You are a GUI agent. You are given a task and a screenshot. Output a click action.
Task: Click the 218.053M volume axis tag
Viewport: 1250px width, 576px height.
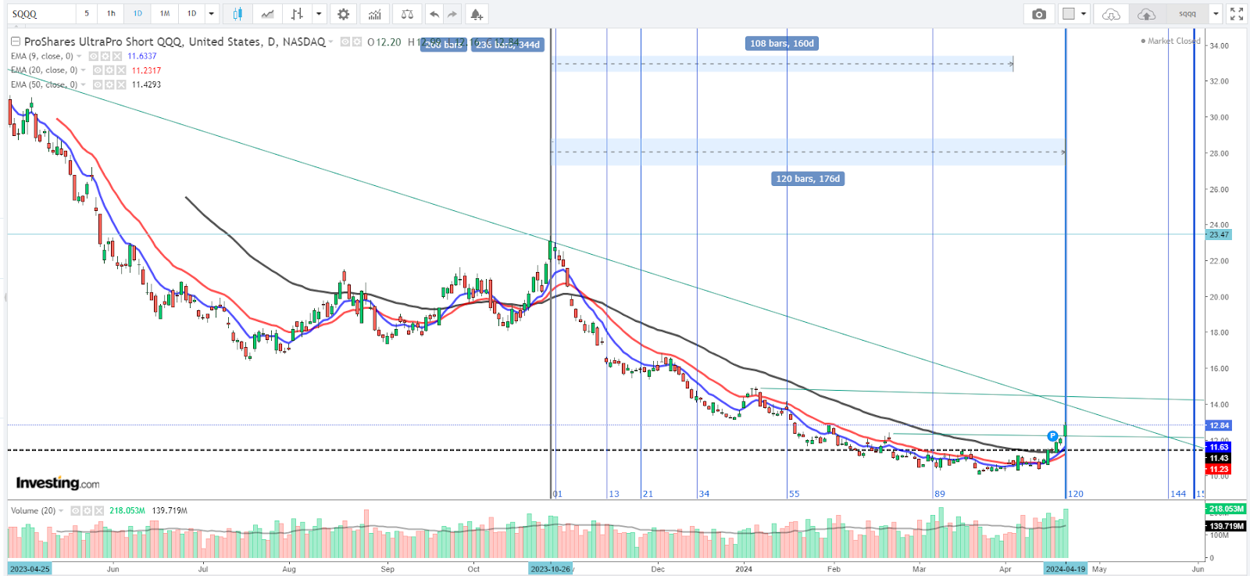pos(1226,509)
